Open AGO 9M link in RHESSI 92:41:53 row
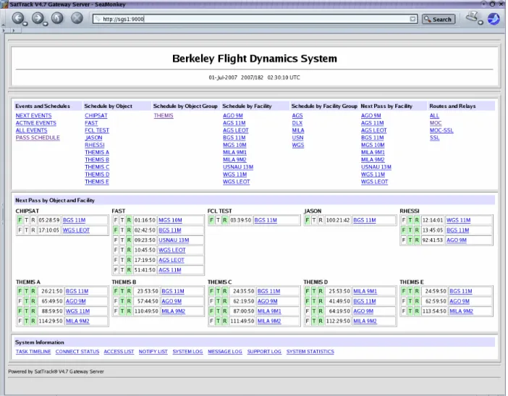The width and height of the screenshot is (508, 396). click(456, 240)
